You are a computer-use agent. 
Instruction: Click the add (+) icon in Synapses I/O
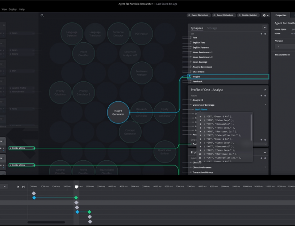[261, 33]
